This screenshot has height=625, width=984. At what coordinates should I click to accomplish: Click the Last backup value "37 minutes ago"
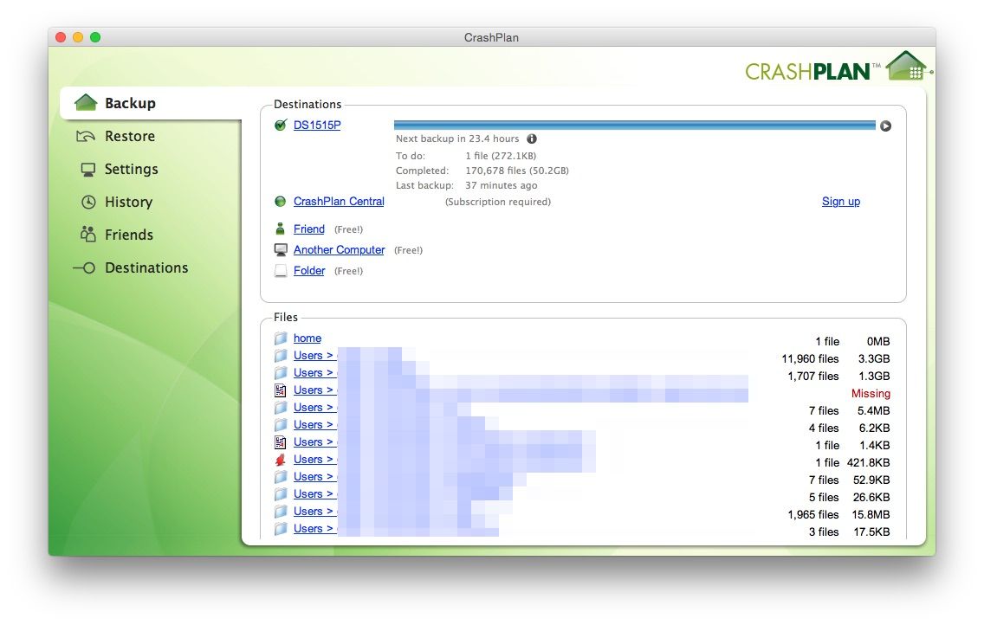(x=502, y=185)
